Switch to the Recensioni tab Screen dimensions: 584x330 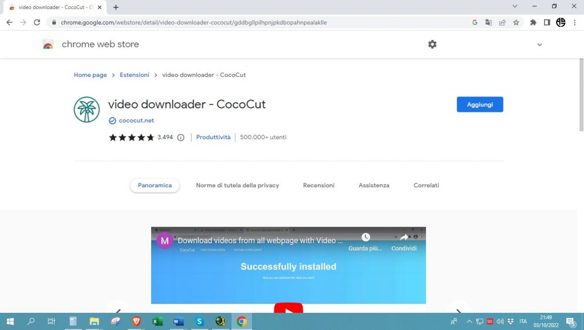pos(318,185)
